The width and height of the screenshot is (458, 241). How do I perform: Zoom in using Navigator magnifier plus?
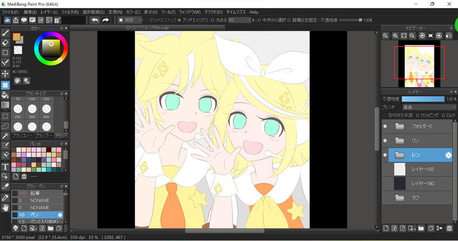click(395, 36)
